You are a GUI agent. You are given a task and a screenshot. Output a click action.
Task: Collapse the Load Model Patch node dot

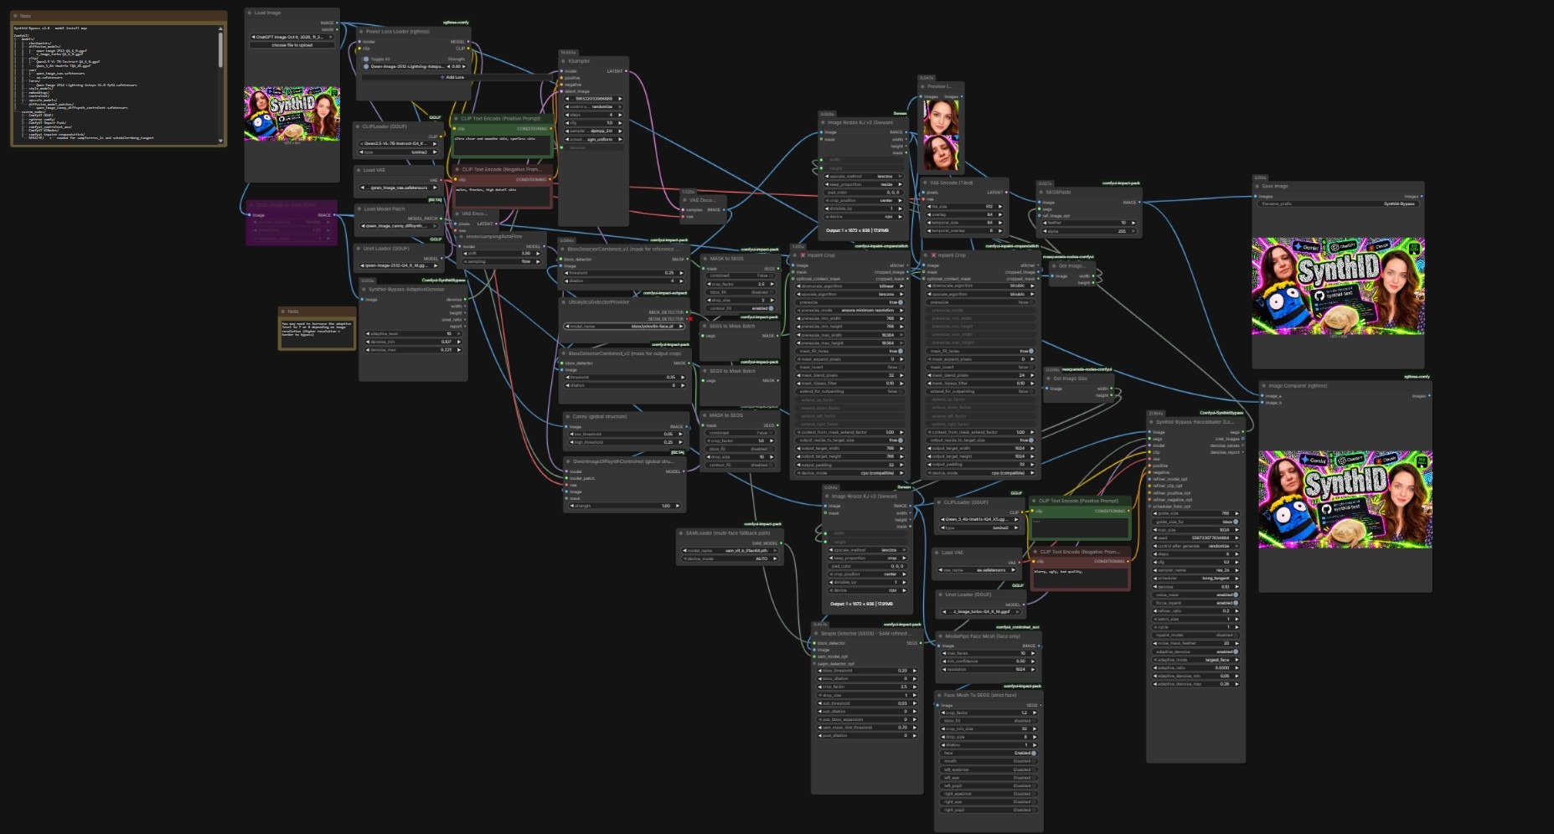point(359,209)
